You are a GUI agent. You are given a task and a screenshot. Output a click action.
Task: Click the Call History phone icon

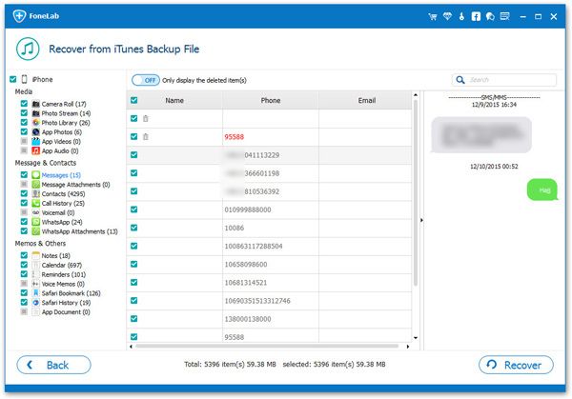tap(36, 204)
